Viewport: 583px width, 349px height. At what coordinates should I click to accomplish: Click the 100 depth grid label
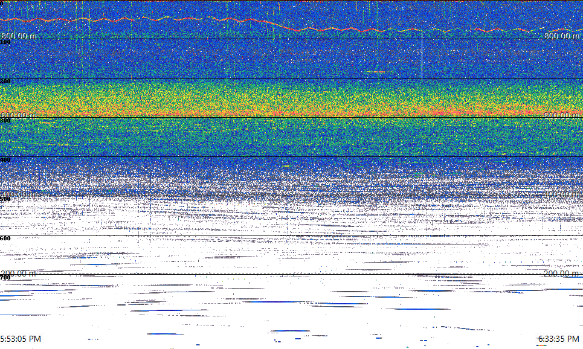click(5, 42)
